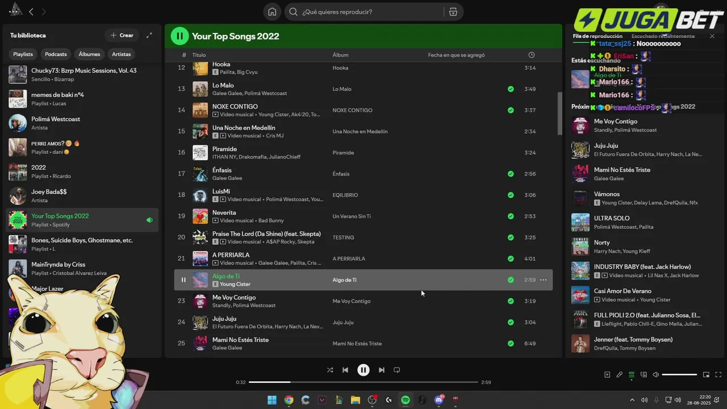Click the track list vertical scrollbar
The image size is (727, 409).
coord(559,114)
